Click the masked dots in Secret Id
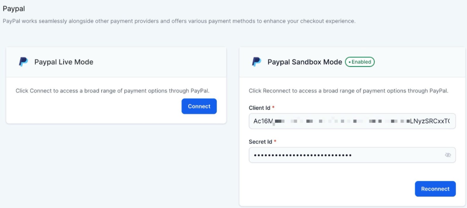467x208 pixels. tap(302, 155)
